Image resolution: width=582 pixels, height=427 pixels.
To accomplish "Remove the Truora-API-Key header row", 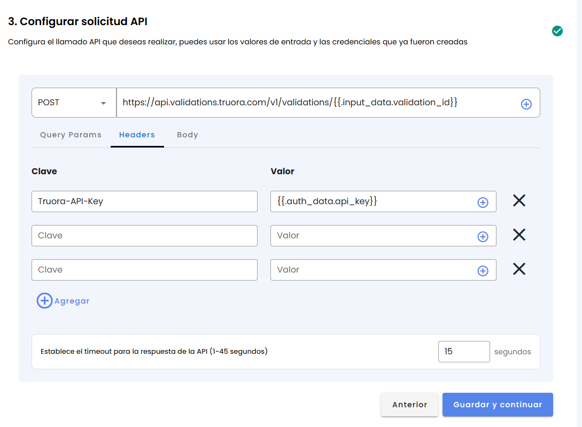I will 519,201.
